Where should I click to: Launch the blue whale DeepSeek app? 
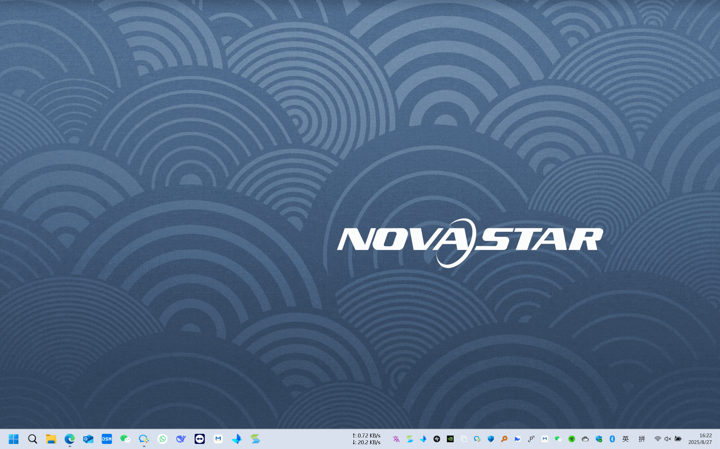pyautogui.click(x=181, y=439)
